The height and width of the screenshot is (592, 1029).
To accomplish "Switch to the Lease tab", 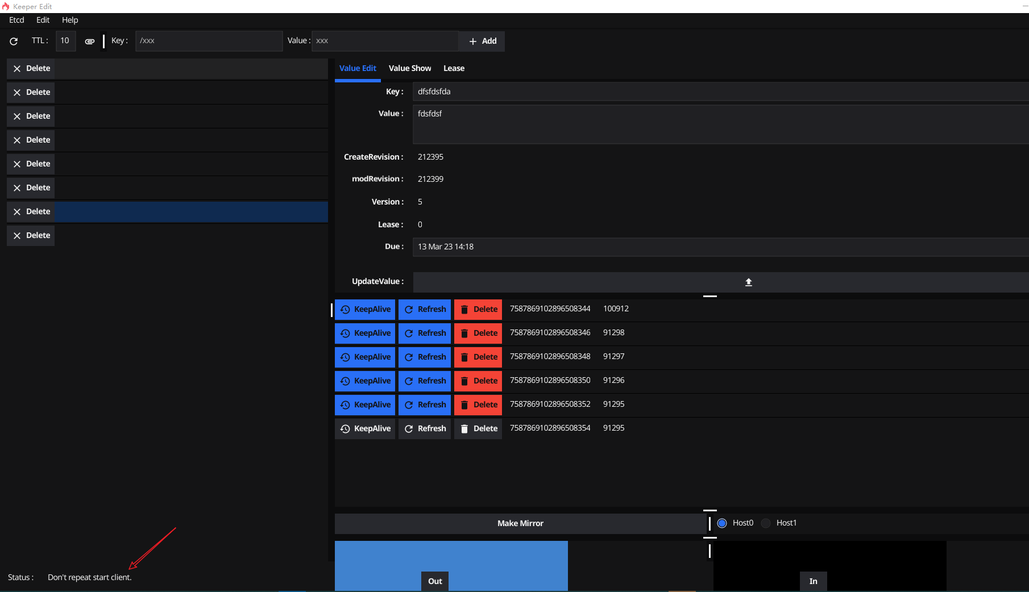I will tap(454, 68).
